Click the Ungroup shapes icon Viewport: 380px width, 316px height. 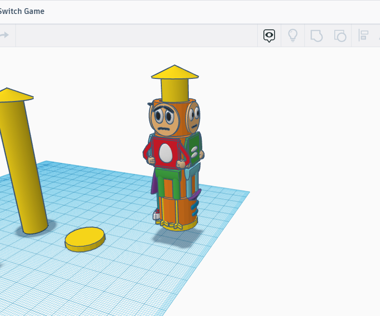340,35
